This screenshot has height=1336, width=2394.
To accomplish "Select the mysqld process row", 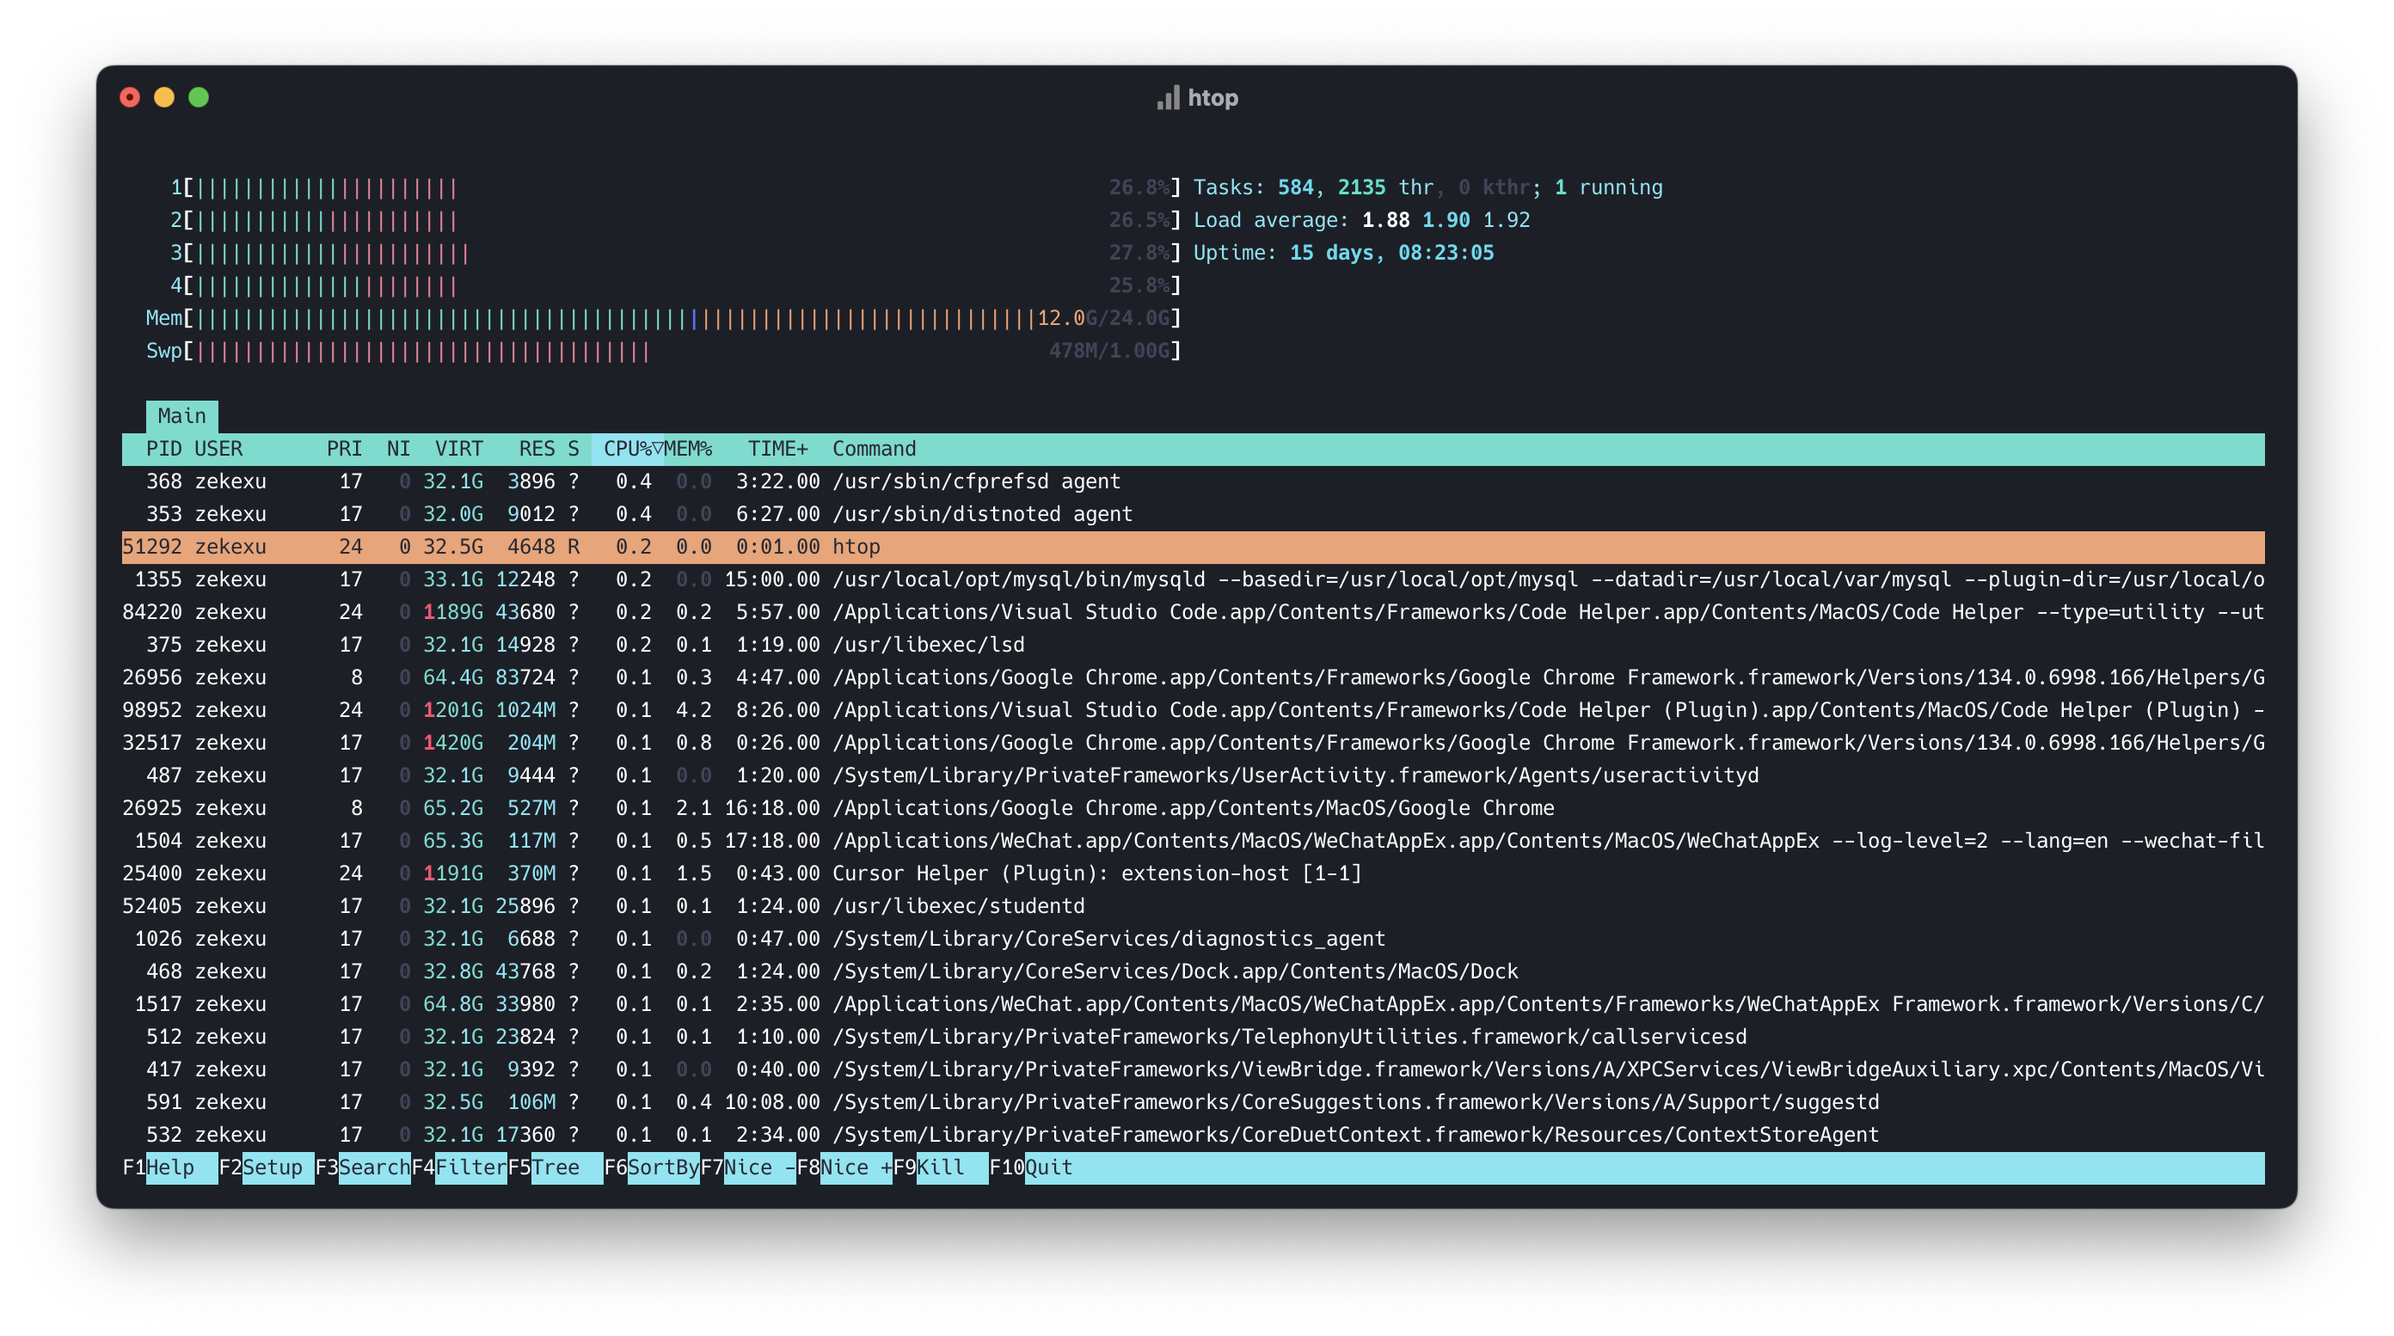I will click(1194, 579).
